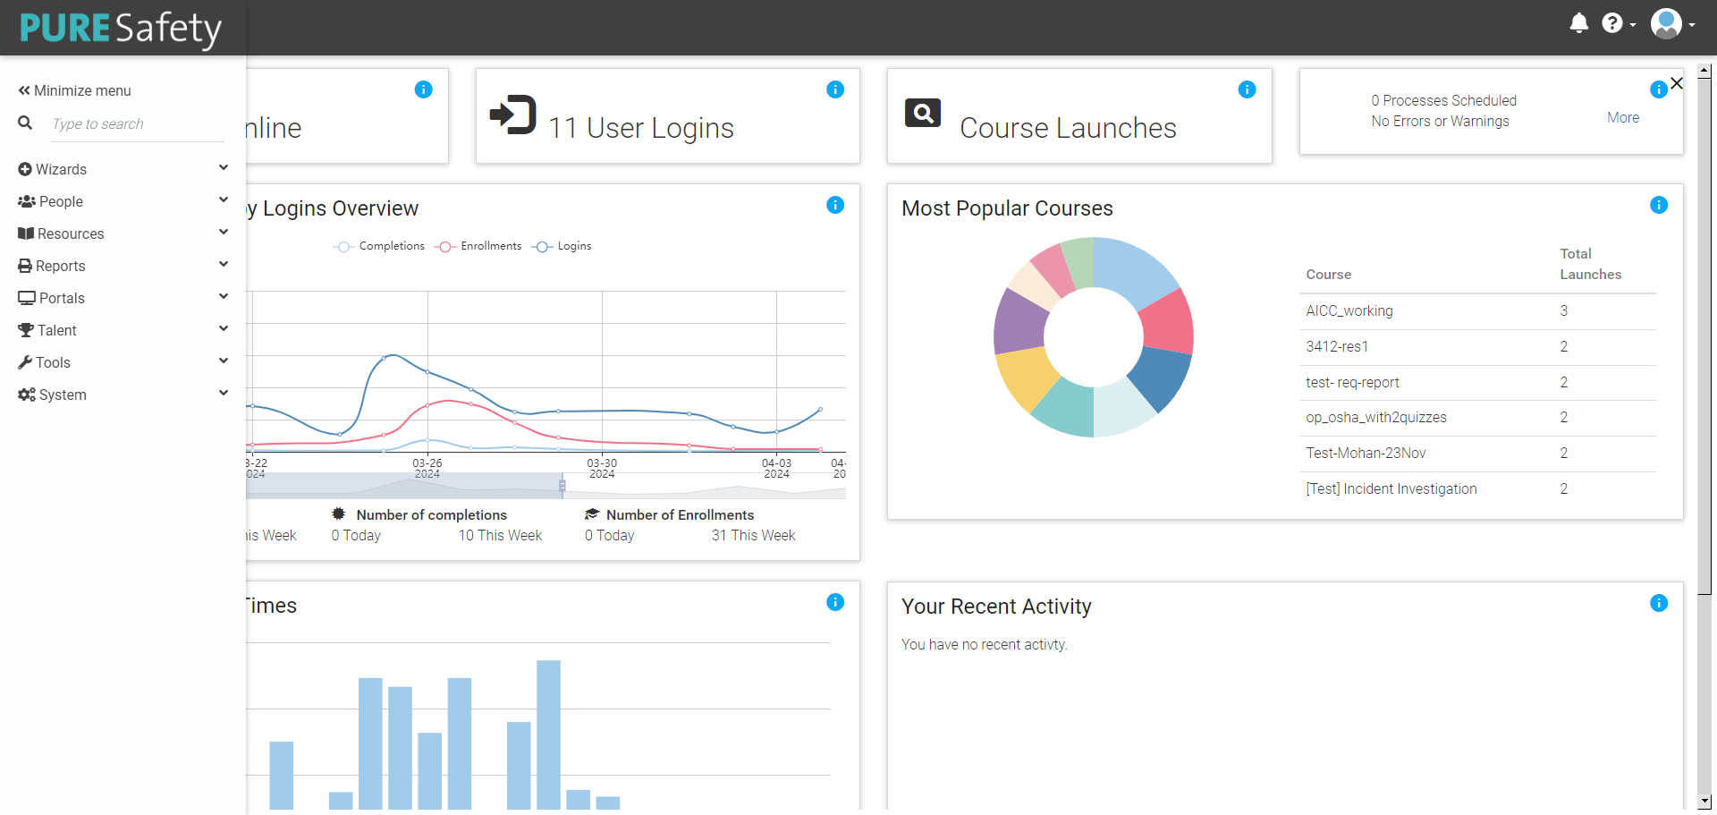Click the notifications bell icon
Screen dimensions: 1717x815
pos(1578,23)
